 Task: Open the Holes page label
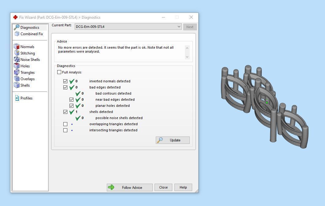point(25,66)
